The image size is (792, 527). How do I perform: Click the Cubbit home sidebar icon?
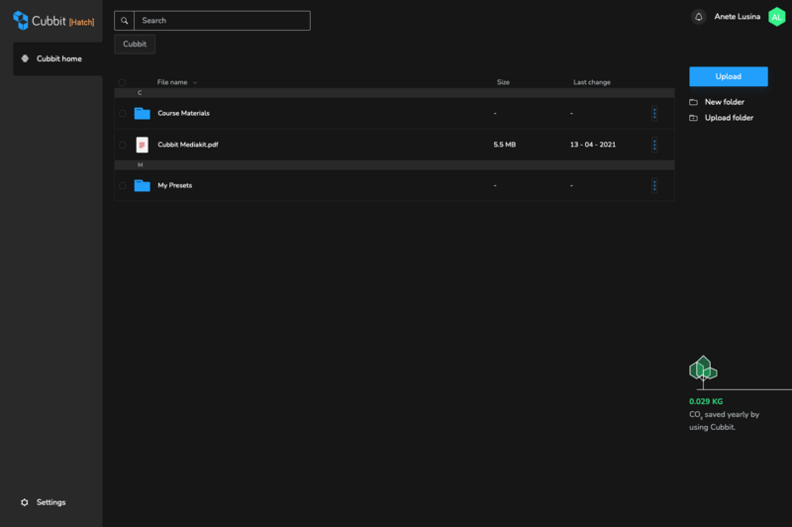(25, 58)
